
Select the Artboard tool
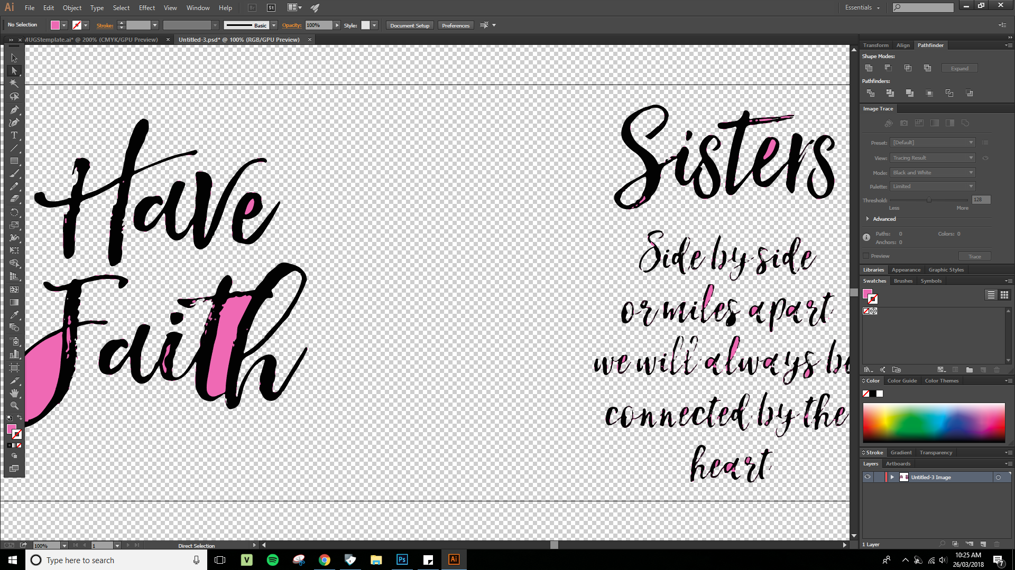tap(14, 367)
